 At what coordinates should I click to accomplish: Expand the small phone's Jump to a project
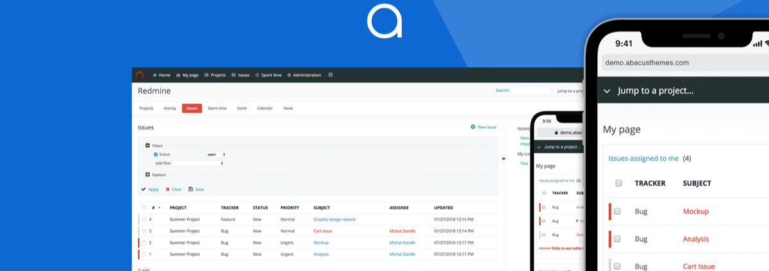540,147
